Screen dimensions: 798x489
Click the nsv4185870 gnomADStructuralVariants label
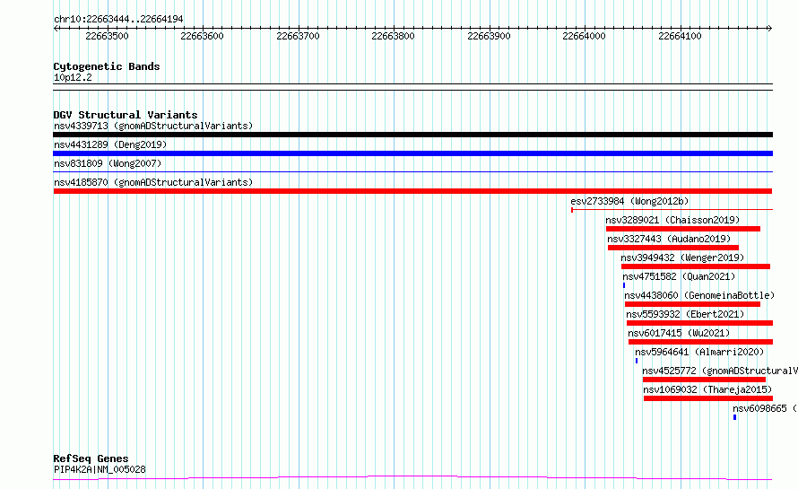153,182
